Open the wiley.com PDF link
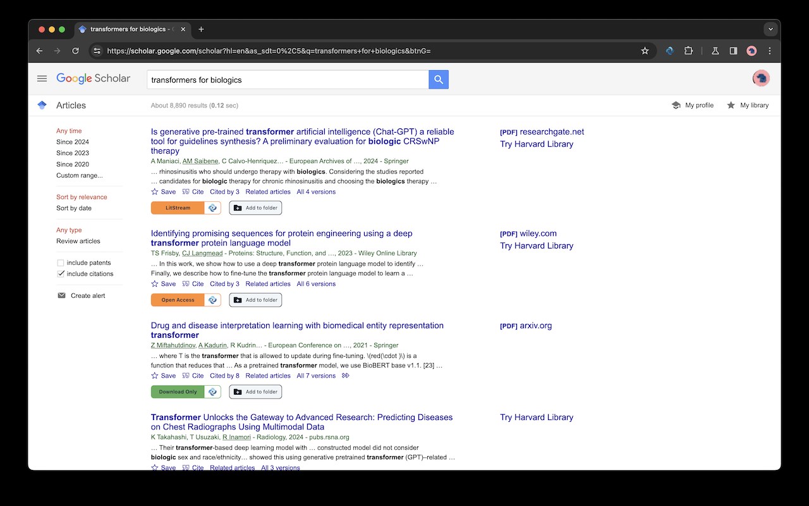Viewport: 809px width, 506px height. point(528,233)
